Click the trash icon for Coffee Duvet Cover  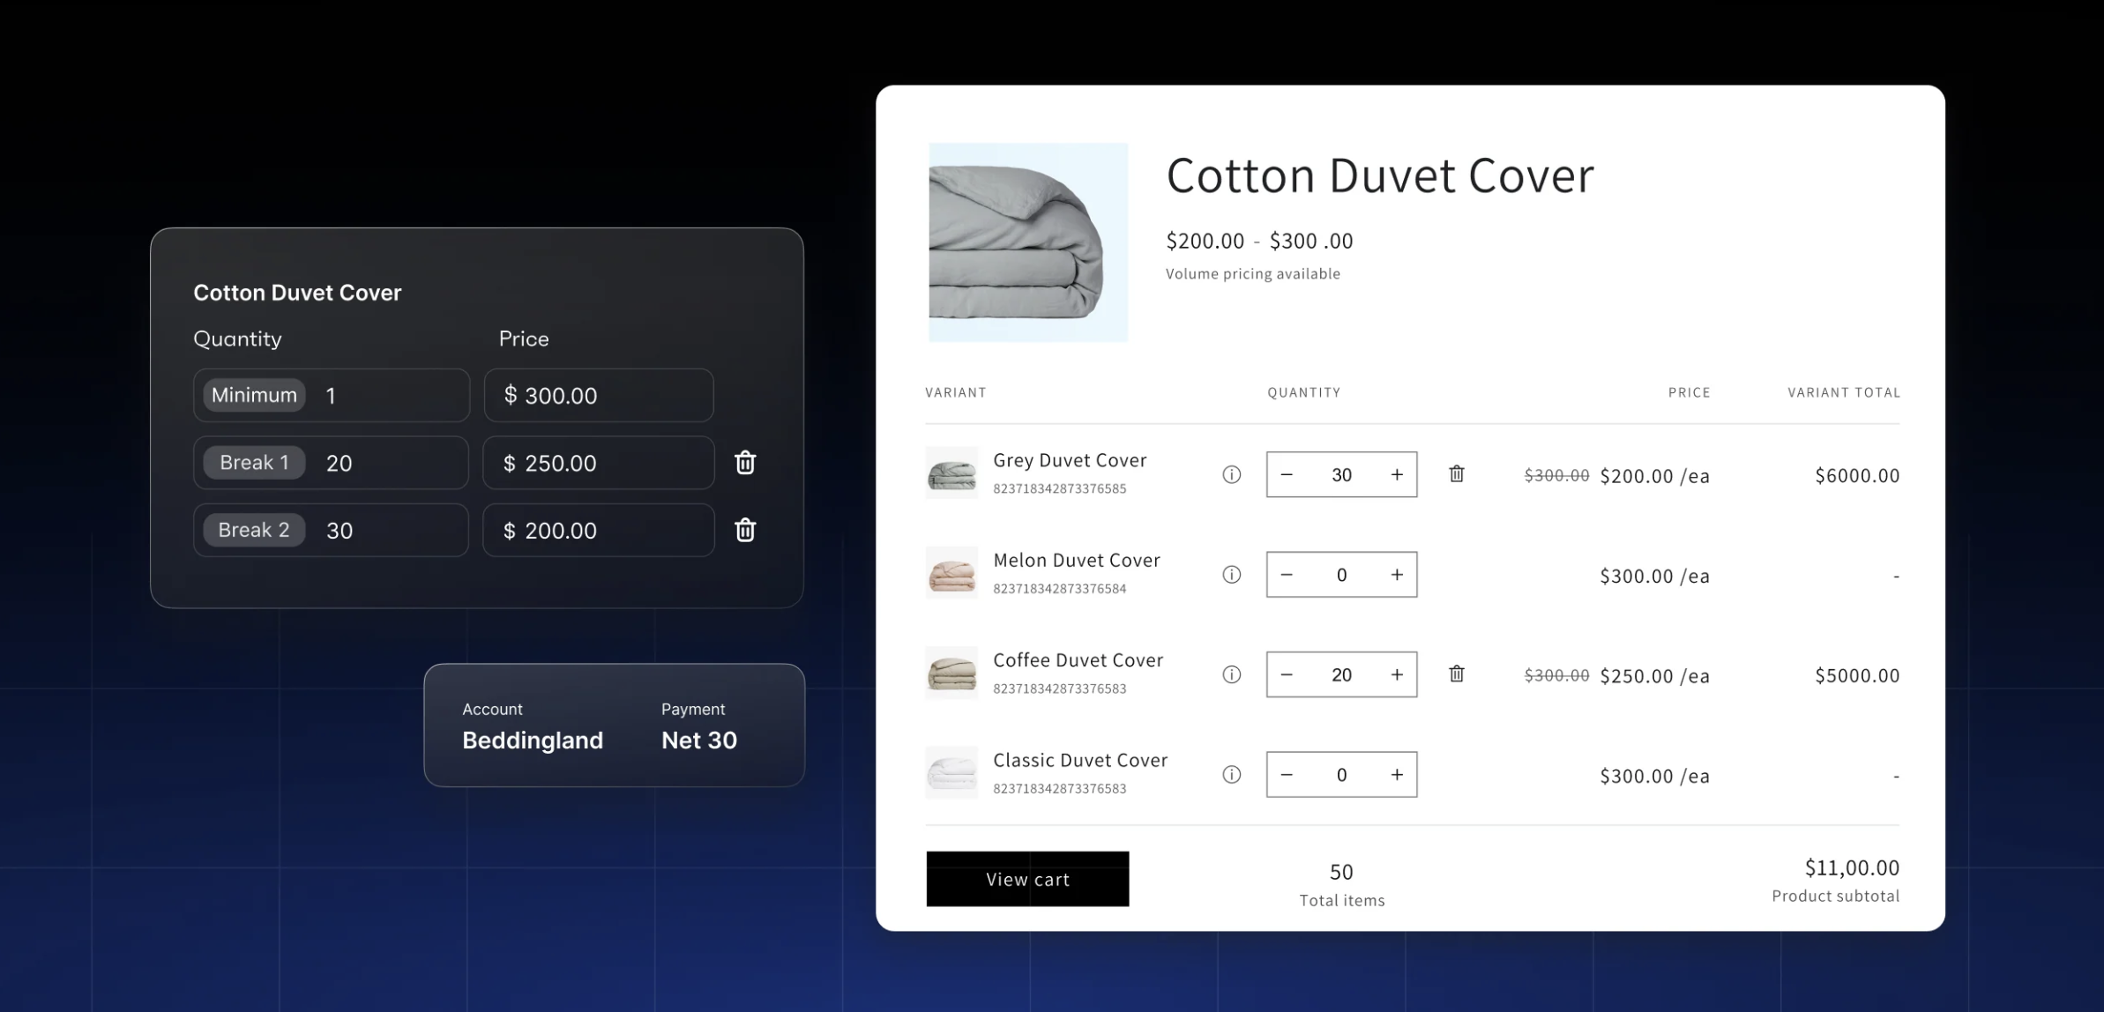tap(1456, 673)
